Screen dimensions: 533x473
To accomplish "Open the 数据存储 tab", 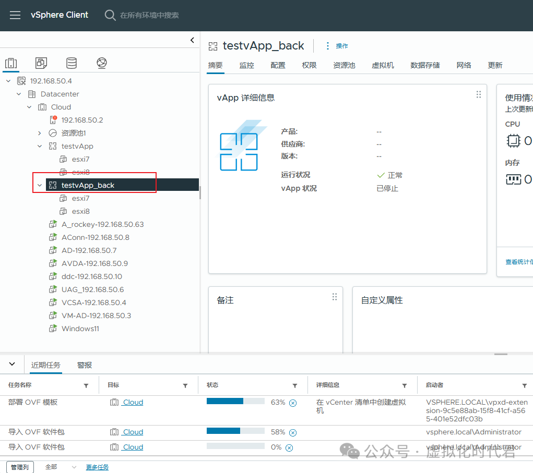I will (x=425, y=65).
